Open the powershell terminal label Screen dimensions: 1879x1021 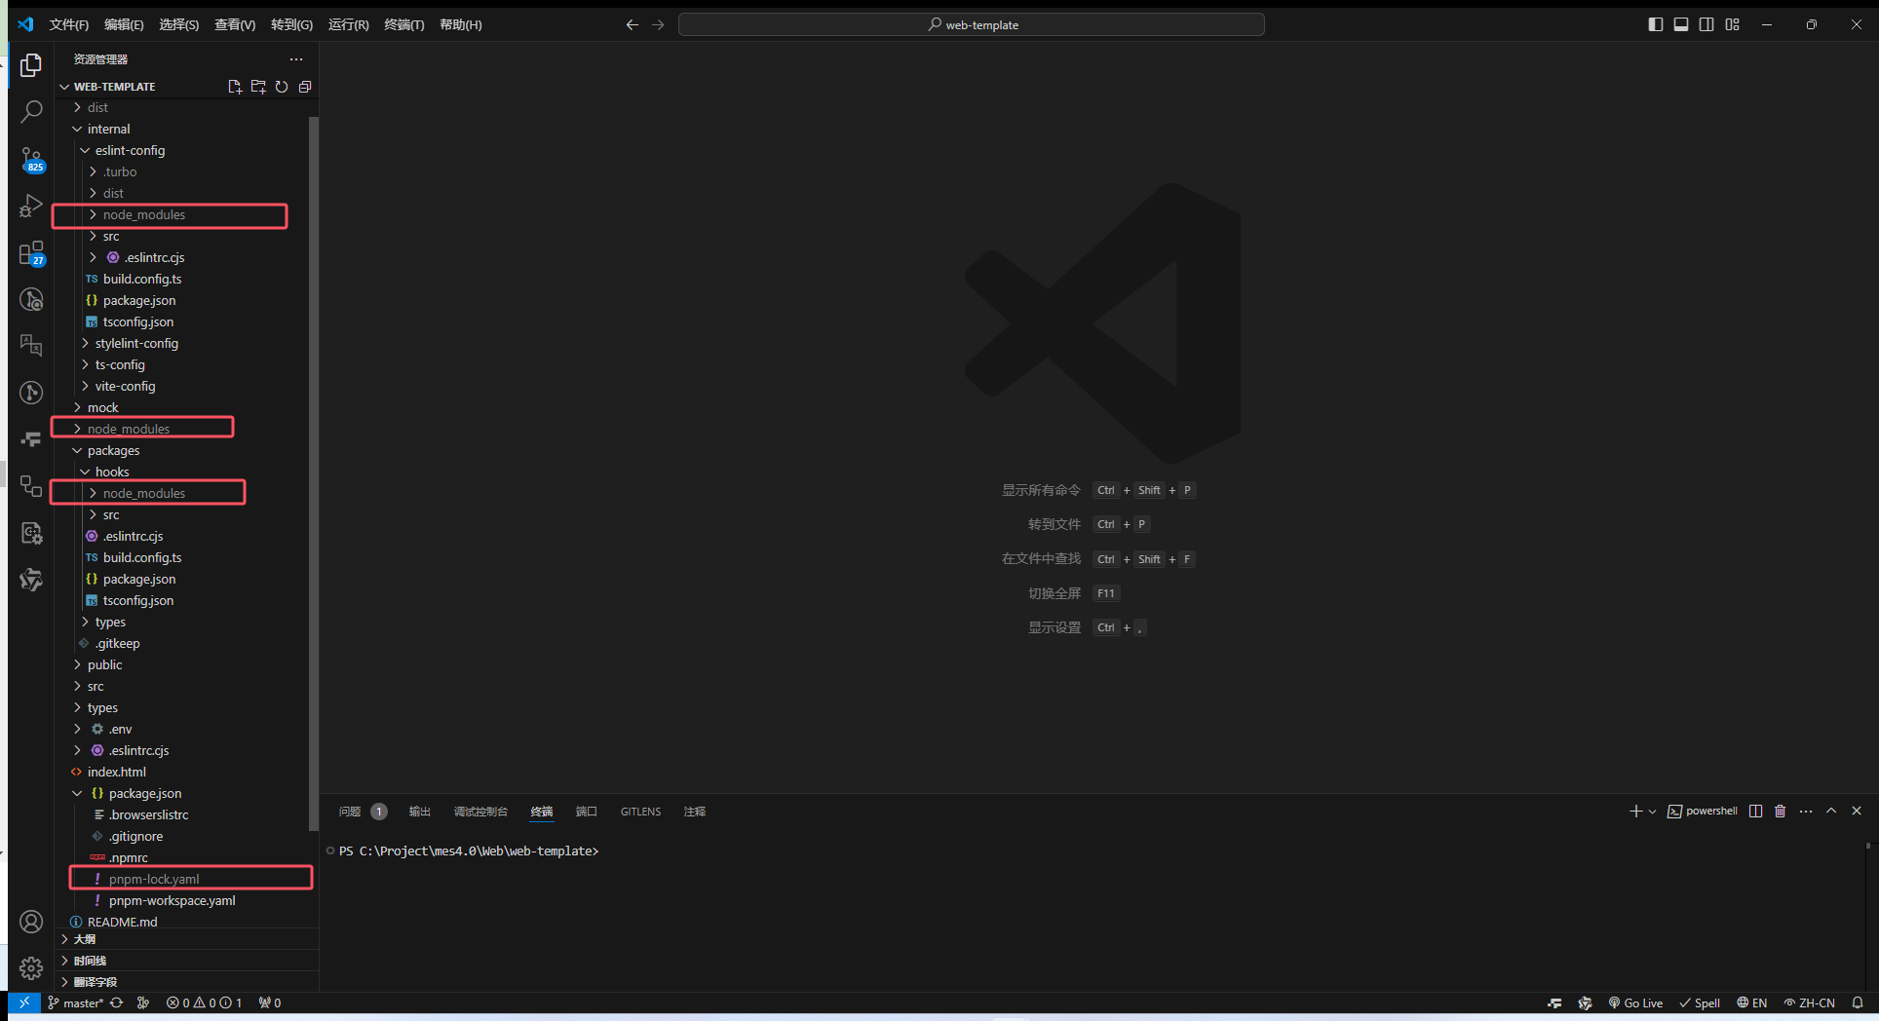[1703, 811]
